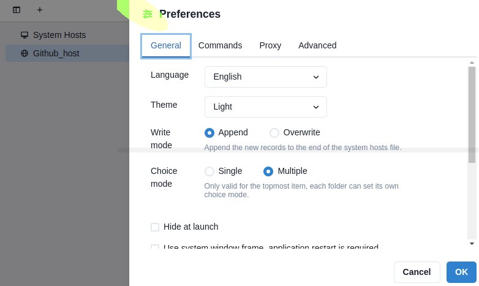This screenshot has width=479, height=286.
Task: Click the scrollbar down arrow
Action: coord(472,244)
